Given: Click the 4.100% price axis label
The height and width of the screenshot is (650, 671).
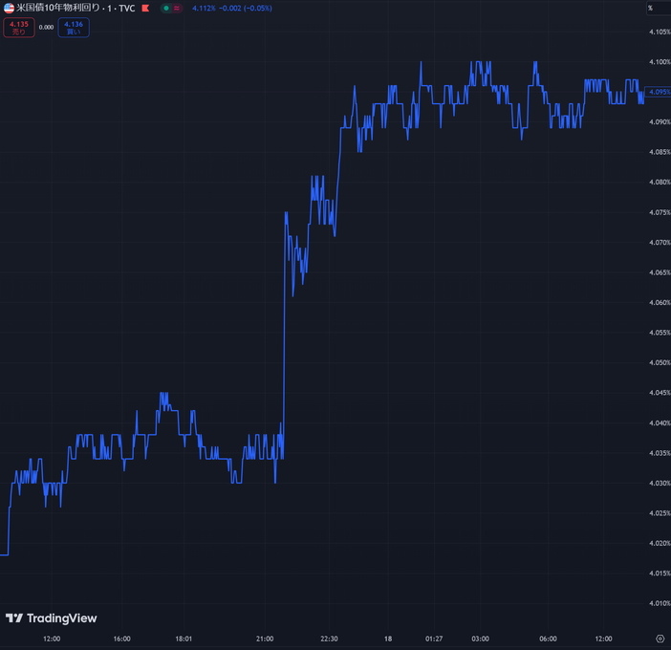Looking at the screenshot, I should [659, 62].
